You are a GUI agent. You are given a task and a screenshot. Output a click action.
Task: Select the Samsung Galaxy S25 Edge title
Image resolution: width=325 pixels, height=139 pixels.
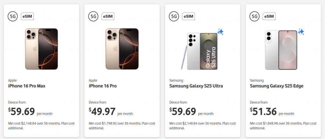click(276, 86)
